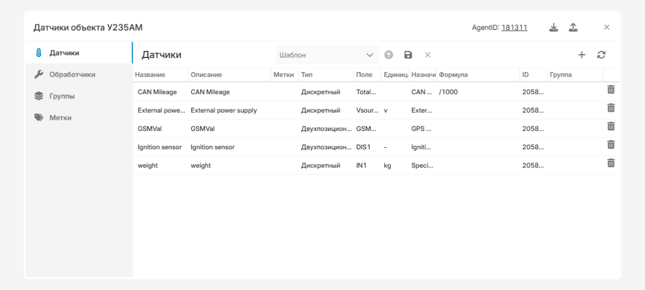
Task: Open the Группы tab
Action: 62,96
